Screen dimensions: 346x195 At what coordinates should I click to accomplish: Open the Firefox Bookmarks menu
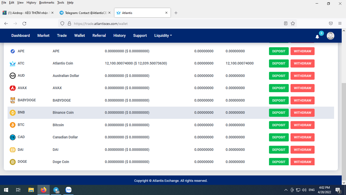47,3
